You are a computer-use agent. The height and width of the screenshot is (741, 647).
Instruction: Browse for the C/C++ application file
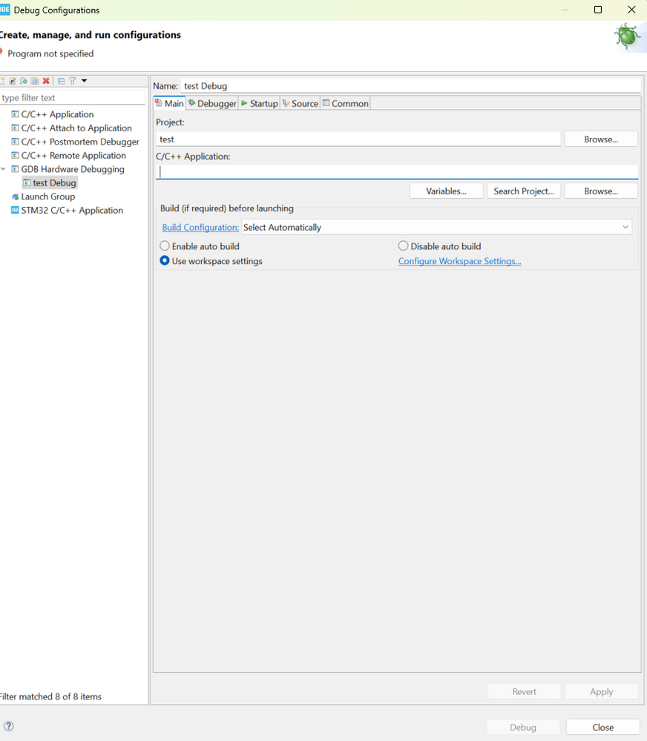(x=601, y=191)
